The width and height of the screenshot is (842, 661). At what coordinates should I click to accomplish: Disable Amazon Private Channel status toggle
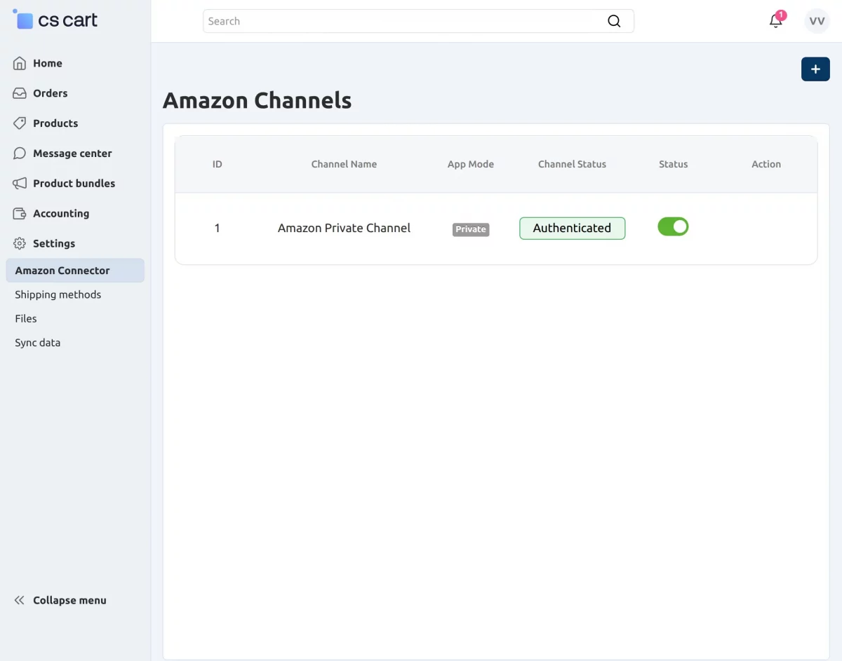(x=673, y=226)
